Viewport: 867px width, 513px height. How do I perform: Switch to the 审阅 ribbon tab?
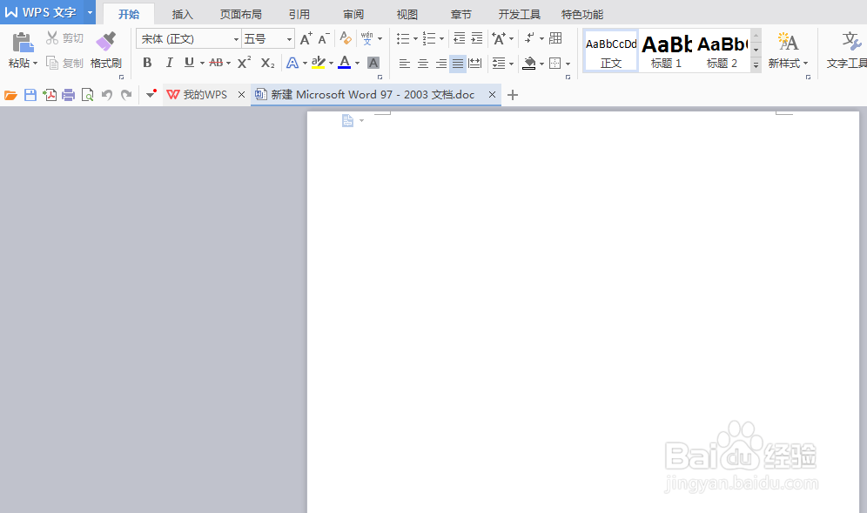[353, 15]
